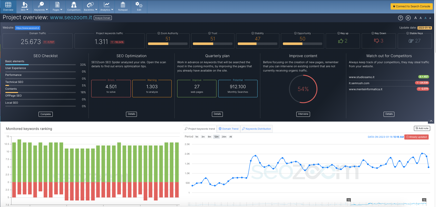Viewport: 436px width, 207px height.
Task: Click the Stability progress bar
Action: coord(258,44)
